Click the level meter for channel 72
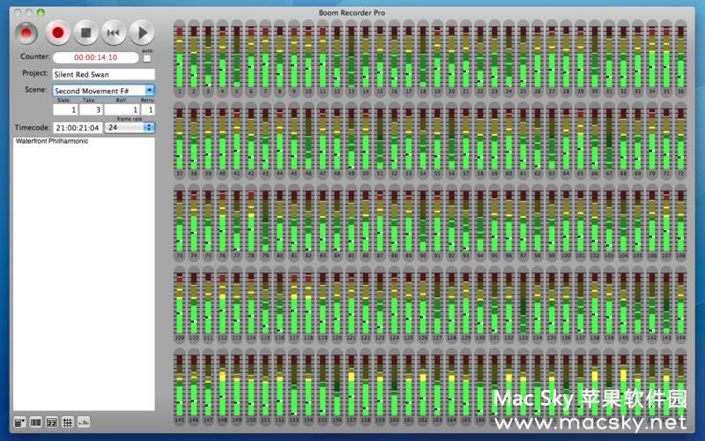The width and height of the screenshot is (705, 441). [680, 140]
